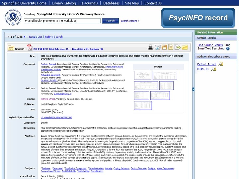The width and height of the screenshot is (239, 179).
Task: Click the Search button
Action: [110, 21]
